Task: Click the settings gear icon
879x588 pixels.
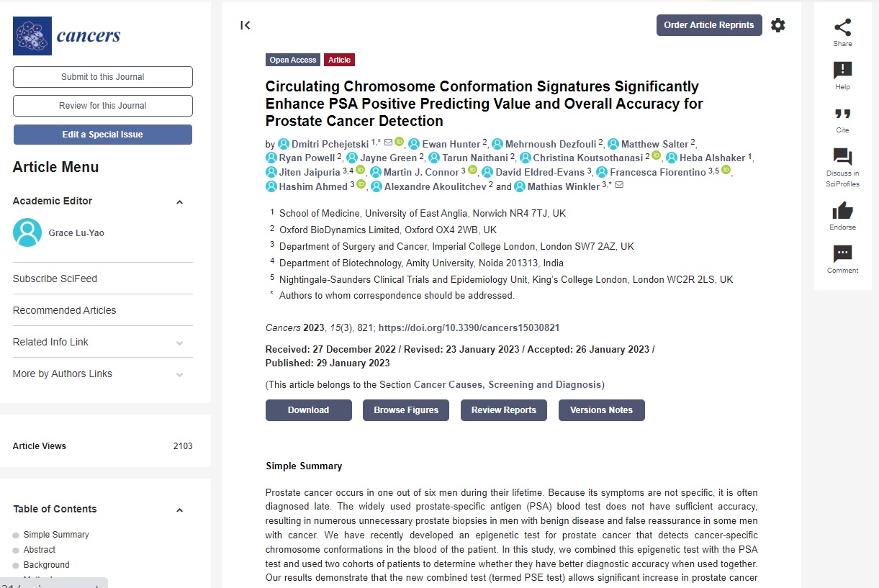Action: click(x=778, y=25)
